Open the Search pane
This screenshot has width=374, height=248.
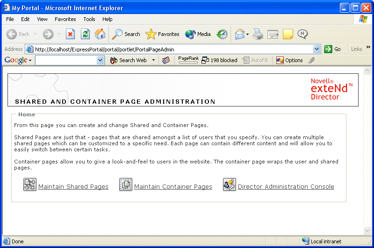[x=126, y=34]
